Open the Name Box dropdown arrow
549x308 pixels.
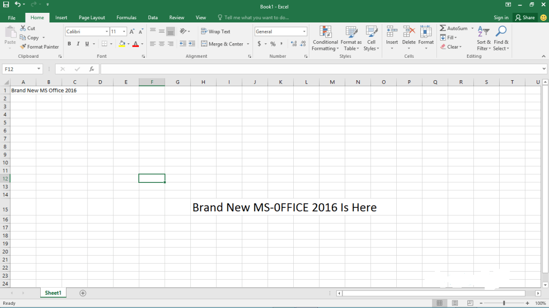point(39,69)
